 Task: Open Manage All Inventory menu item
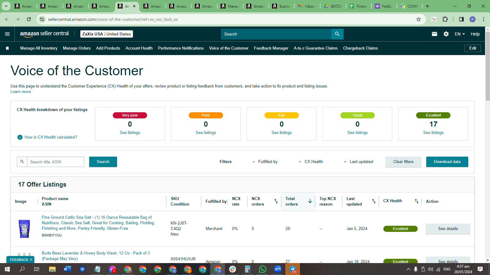(x=39, y=48)
